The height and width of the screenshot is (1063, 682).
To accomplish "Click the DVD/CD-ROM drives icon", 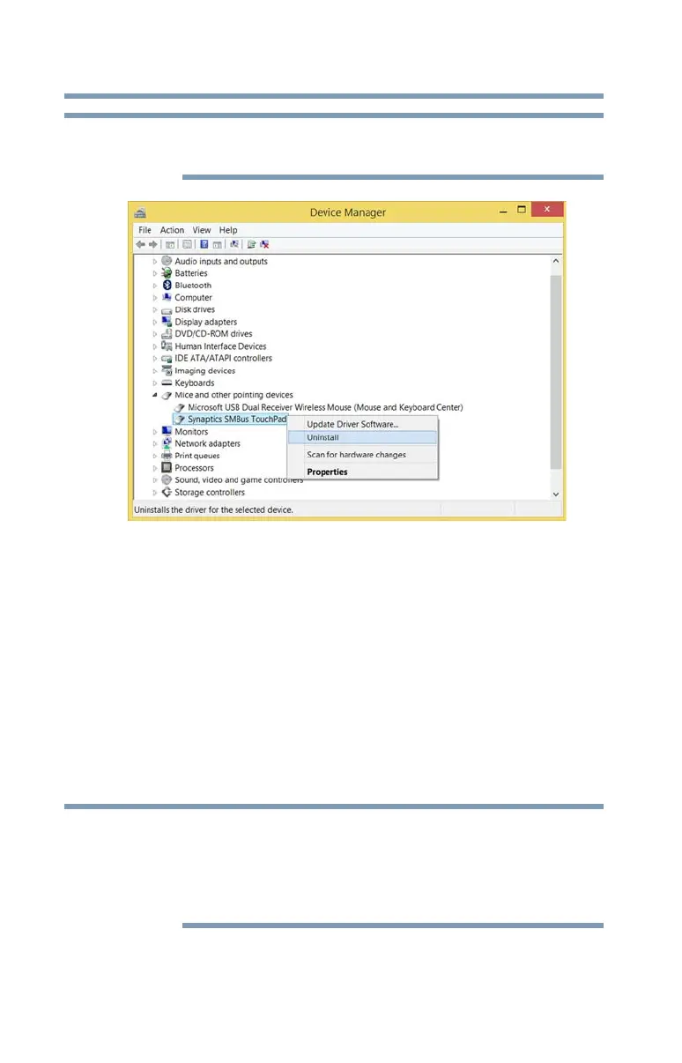I will point(167,334).
